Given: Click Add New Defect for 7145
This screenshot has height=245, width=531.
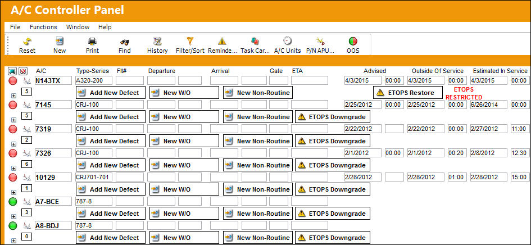Looking at the screenshot, I should pyautogui.click(x=110, y=117).
